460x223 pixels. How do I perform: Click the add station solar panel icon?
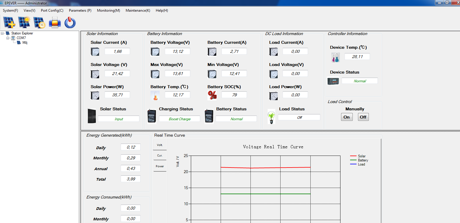(9, 22)
